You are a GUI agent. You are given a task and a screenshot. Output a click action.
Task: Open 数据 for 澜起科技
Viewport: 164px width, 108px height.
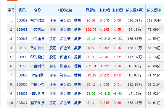(x=78, y=94)
